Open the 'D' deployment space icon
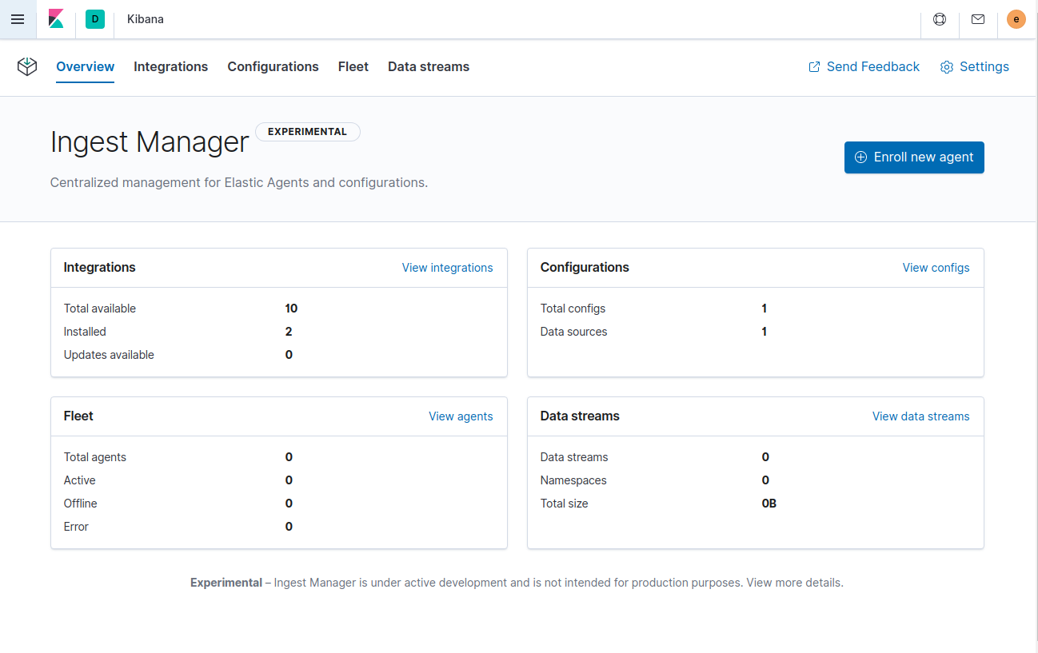The height and width of the screenshot is (653, 1038). 95,18
